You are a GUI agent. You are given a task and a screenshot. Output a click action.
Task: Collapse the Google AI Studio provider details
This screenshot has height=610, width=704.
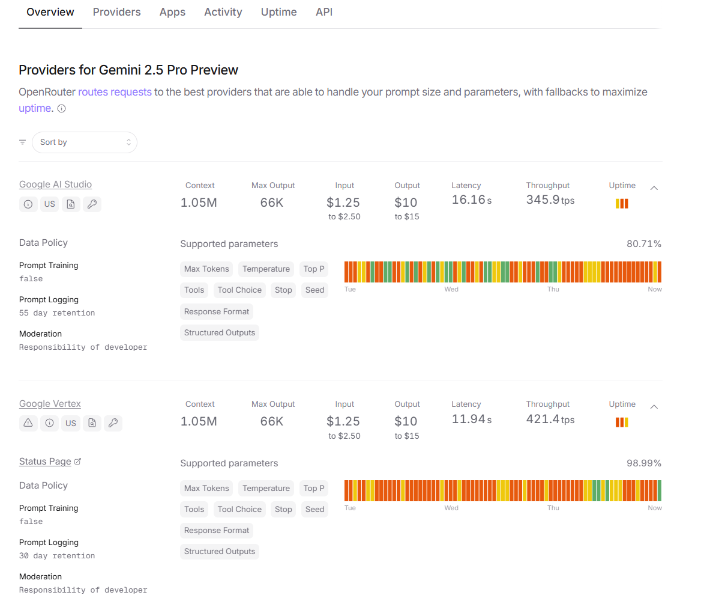654,188
